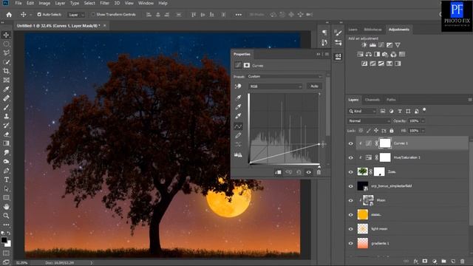This screenshot has width=473, height=266.
Task: Select the Curves 1 layer mask thumbnail
Action: [x=385, y=143]
